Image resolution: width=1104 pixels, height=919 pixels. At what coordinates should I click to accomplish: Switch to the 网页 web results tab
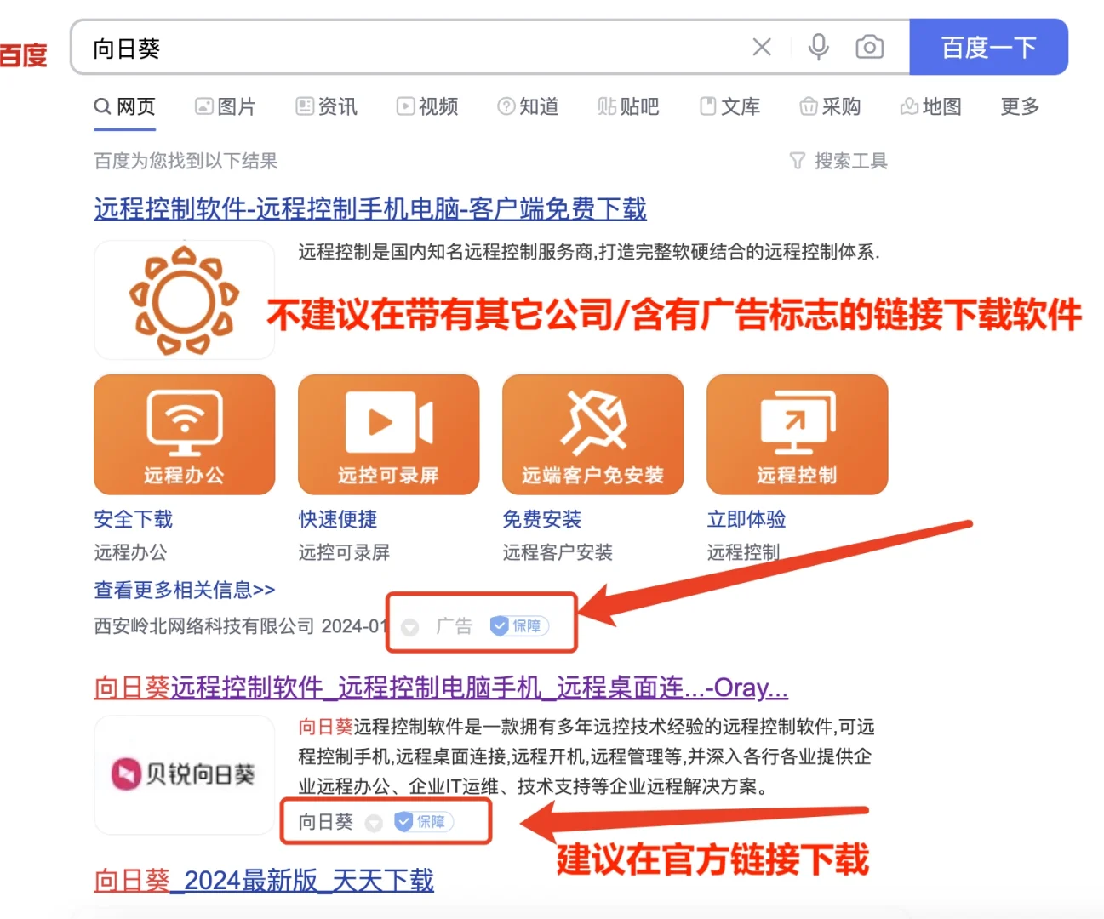(124, 106)
